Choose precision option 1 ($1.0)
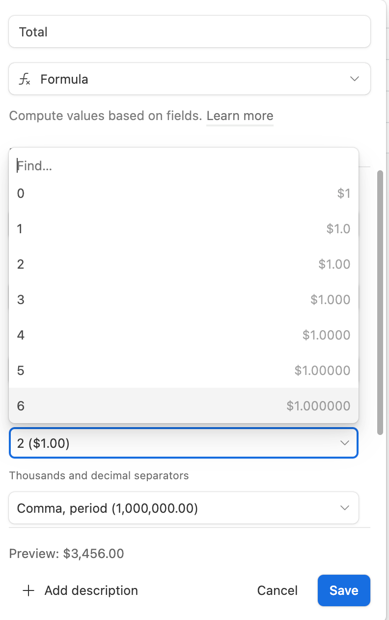The width and height of the screenshot is (389, 620). tap(184, 229)
